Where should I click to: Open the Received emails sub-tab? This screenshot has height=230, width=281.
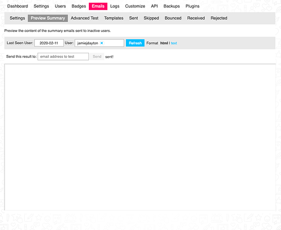[x=196, y=18]
